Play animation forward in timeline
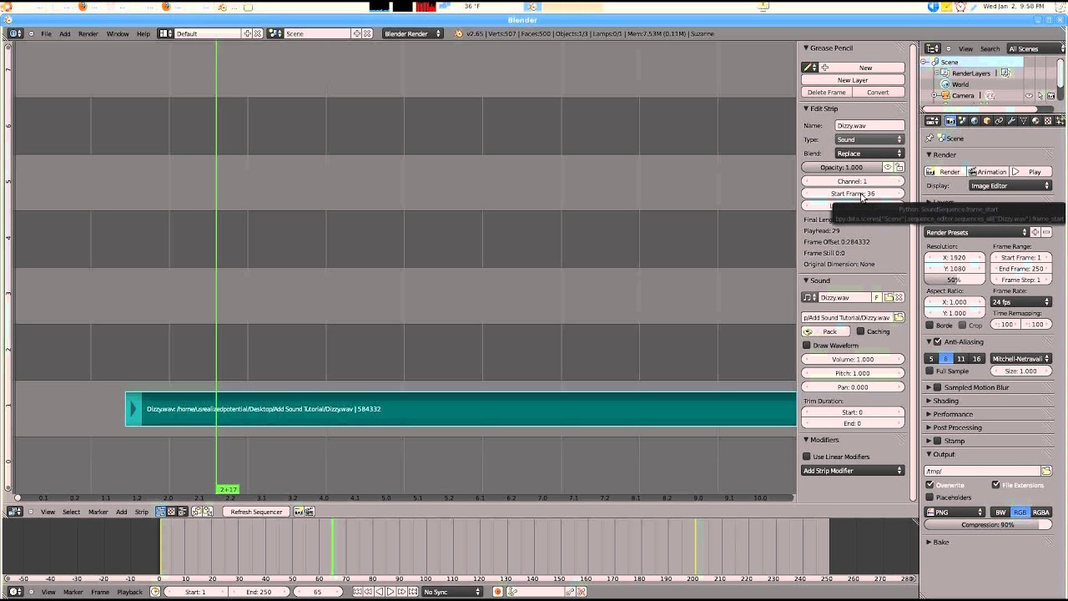Image resolution: width=1068 pixels, height=601 pixels. tap(390, 592)
